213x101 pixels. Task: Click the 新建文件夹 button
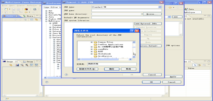(x=87, y=69)
